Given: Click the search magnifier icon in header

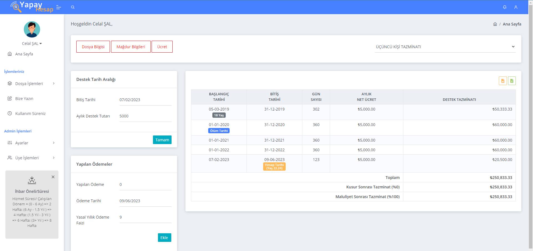Looking at the screenshot, I should click(x=73, y=7).
